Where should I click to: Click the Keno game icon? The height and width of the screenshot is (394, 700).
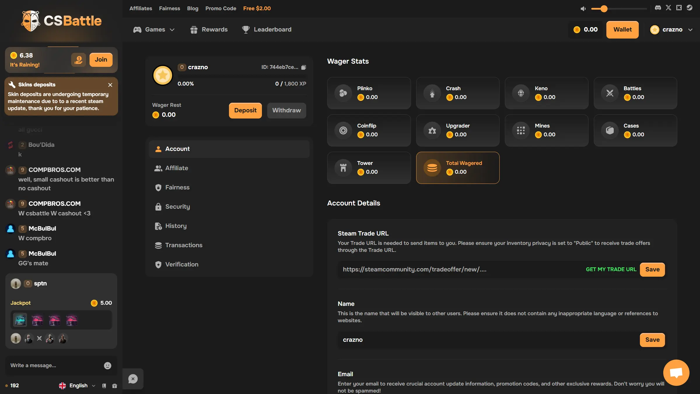(521, 93)
